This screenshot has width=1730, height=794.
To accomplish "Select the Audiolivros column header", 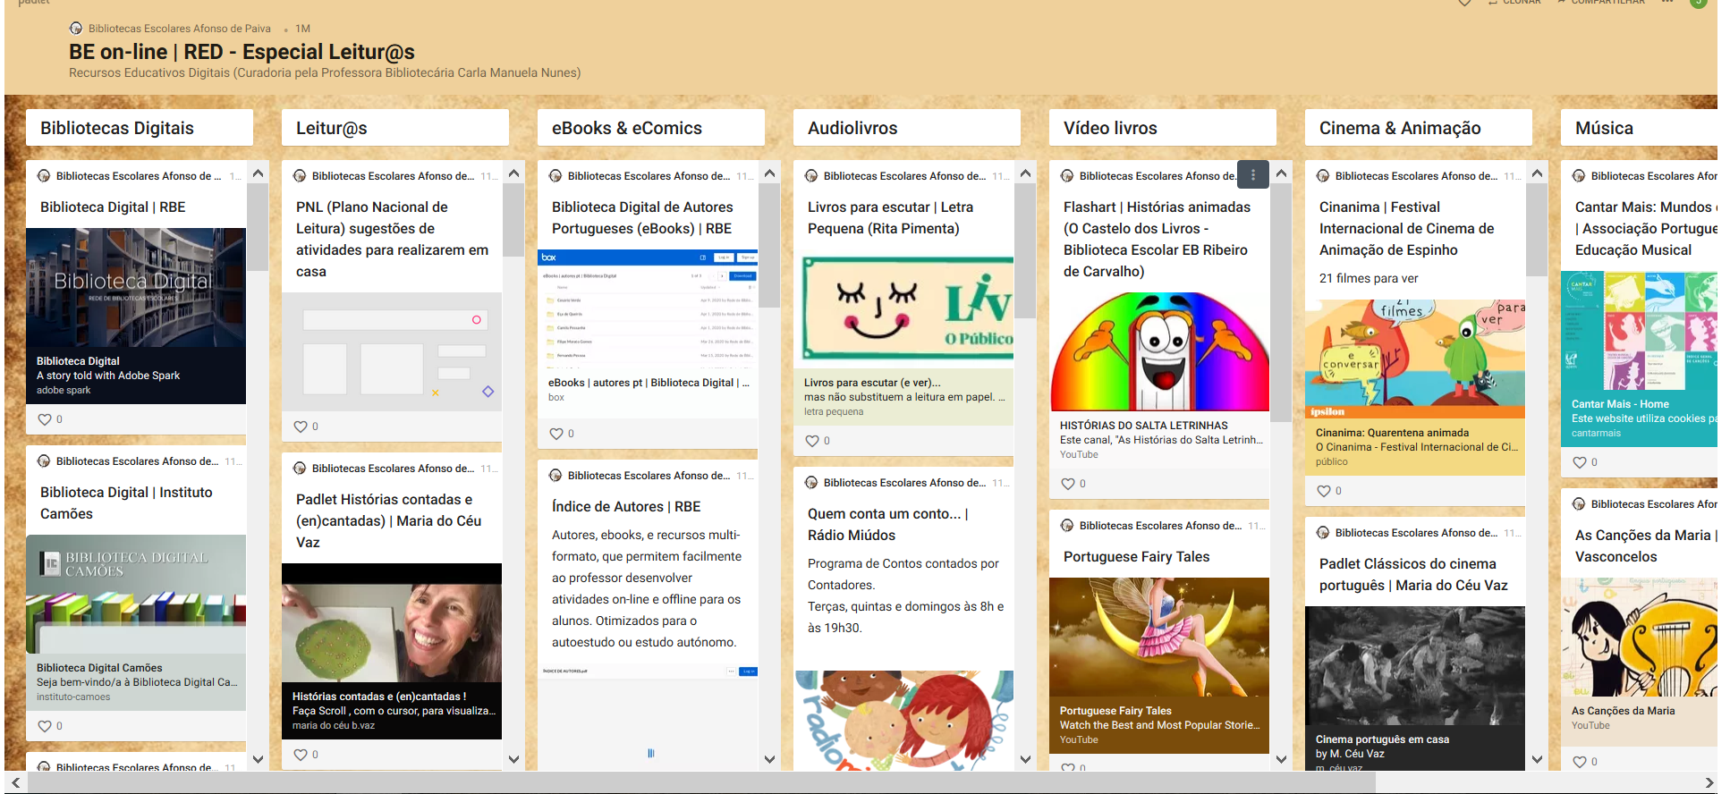I will pyautogui.click(x=907, y=128).
